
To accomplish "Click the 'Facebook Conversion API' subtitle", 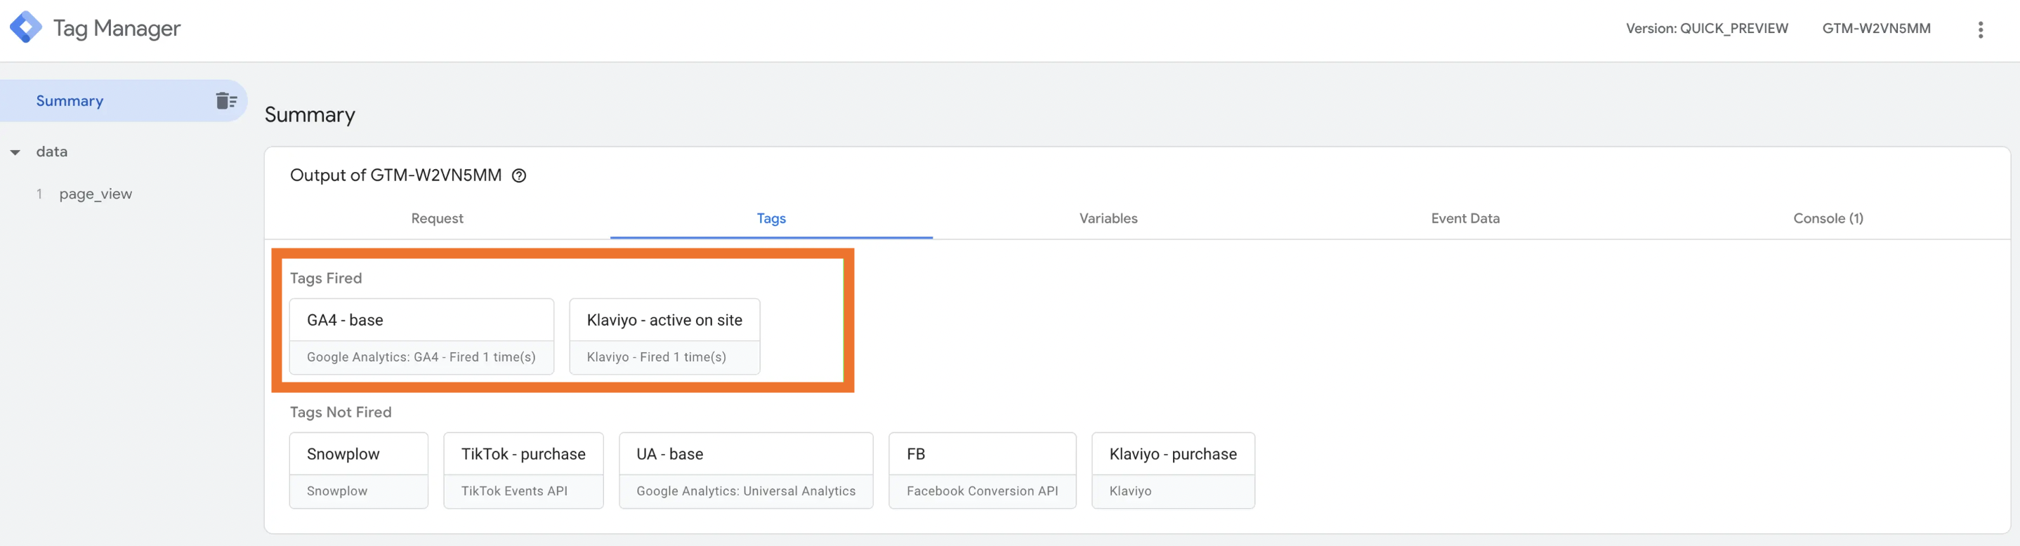I will [982, 491].
